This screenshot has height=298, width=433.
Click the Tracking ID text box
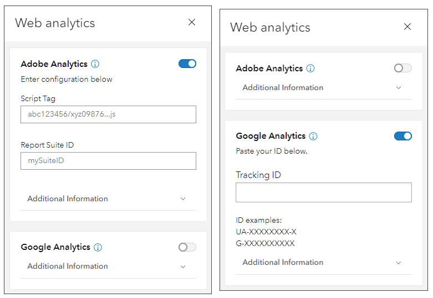(323, 192)
